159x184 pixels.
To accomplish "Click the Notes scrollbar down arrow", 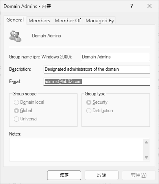I will (x=146, y=157).
